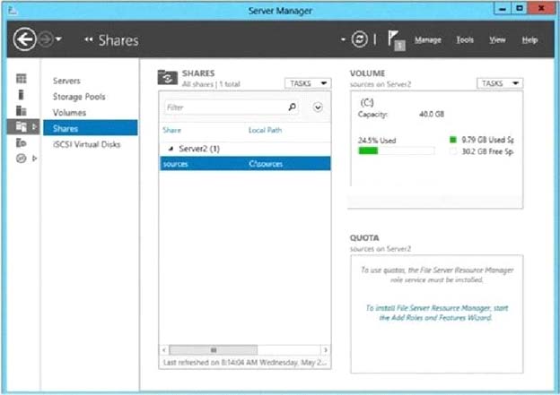Open the Notifications flag icon
Screen dimensions: 560x395
click(394, 39)
